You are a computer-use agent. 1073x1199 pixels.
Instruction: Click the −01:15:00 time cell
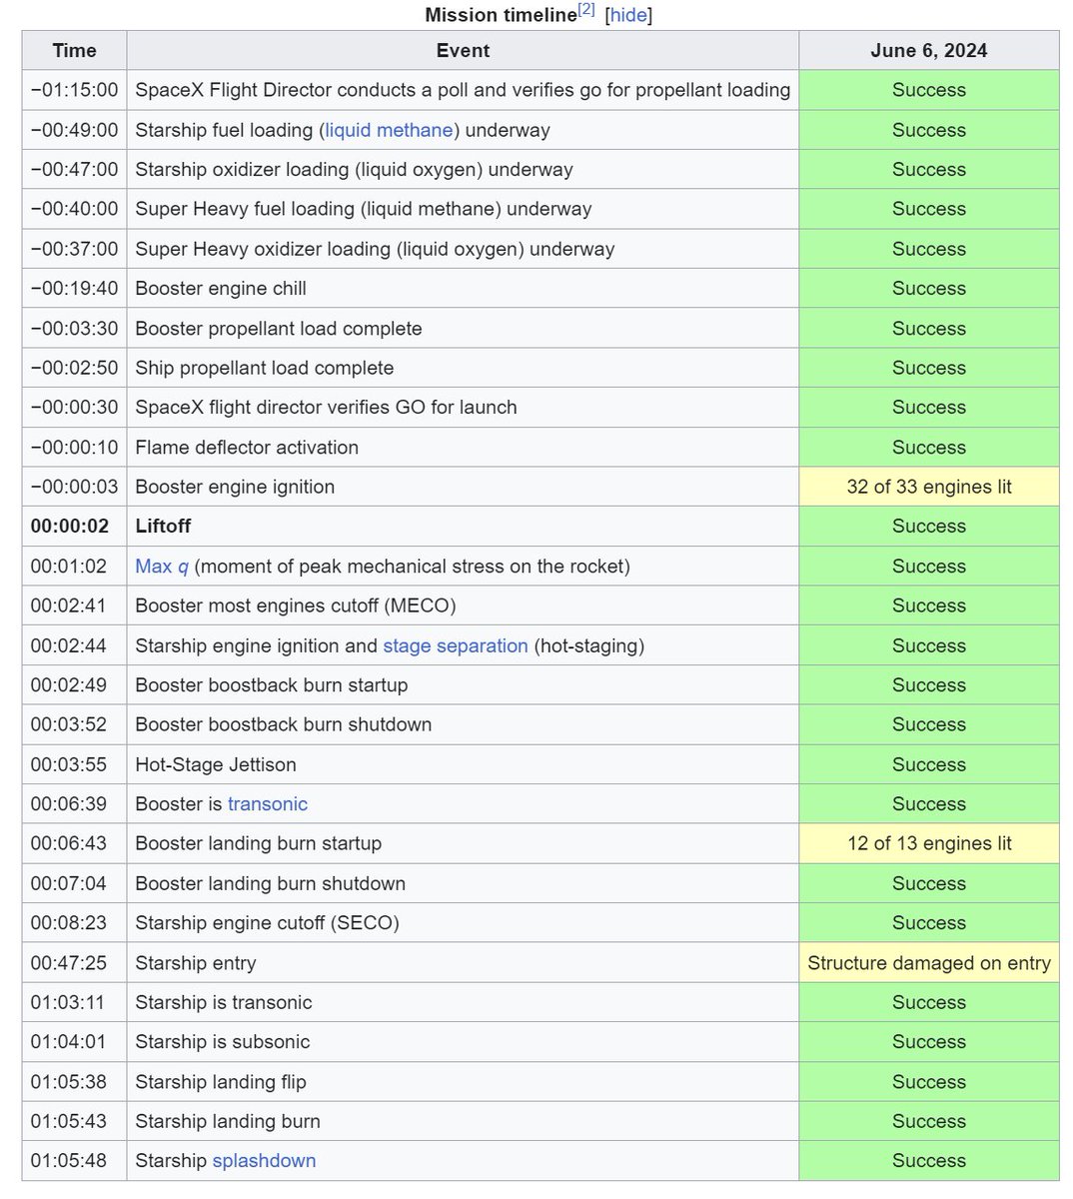(x=74, y=90)
